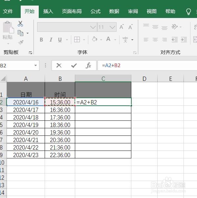197x198 pixels.
Task: Click the text Orientation icon
Action: (175, 27)
